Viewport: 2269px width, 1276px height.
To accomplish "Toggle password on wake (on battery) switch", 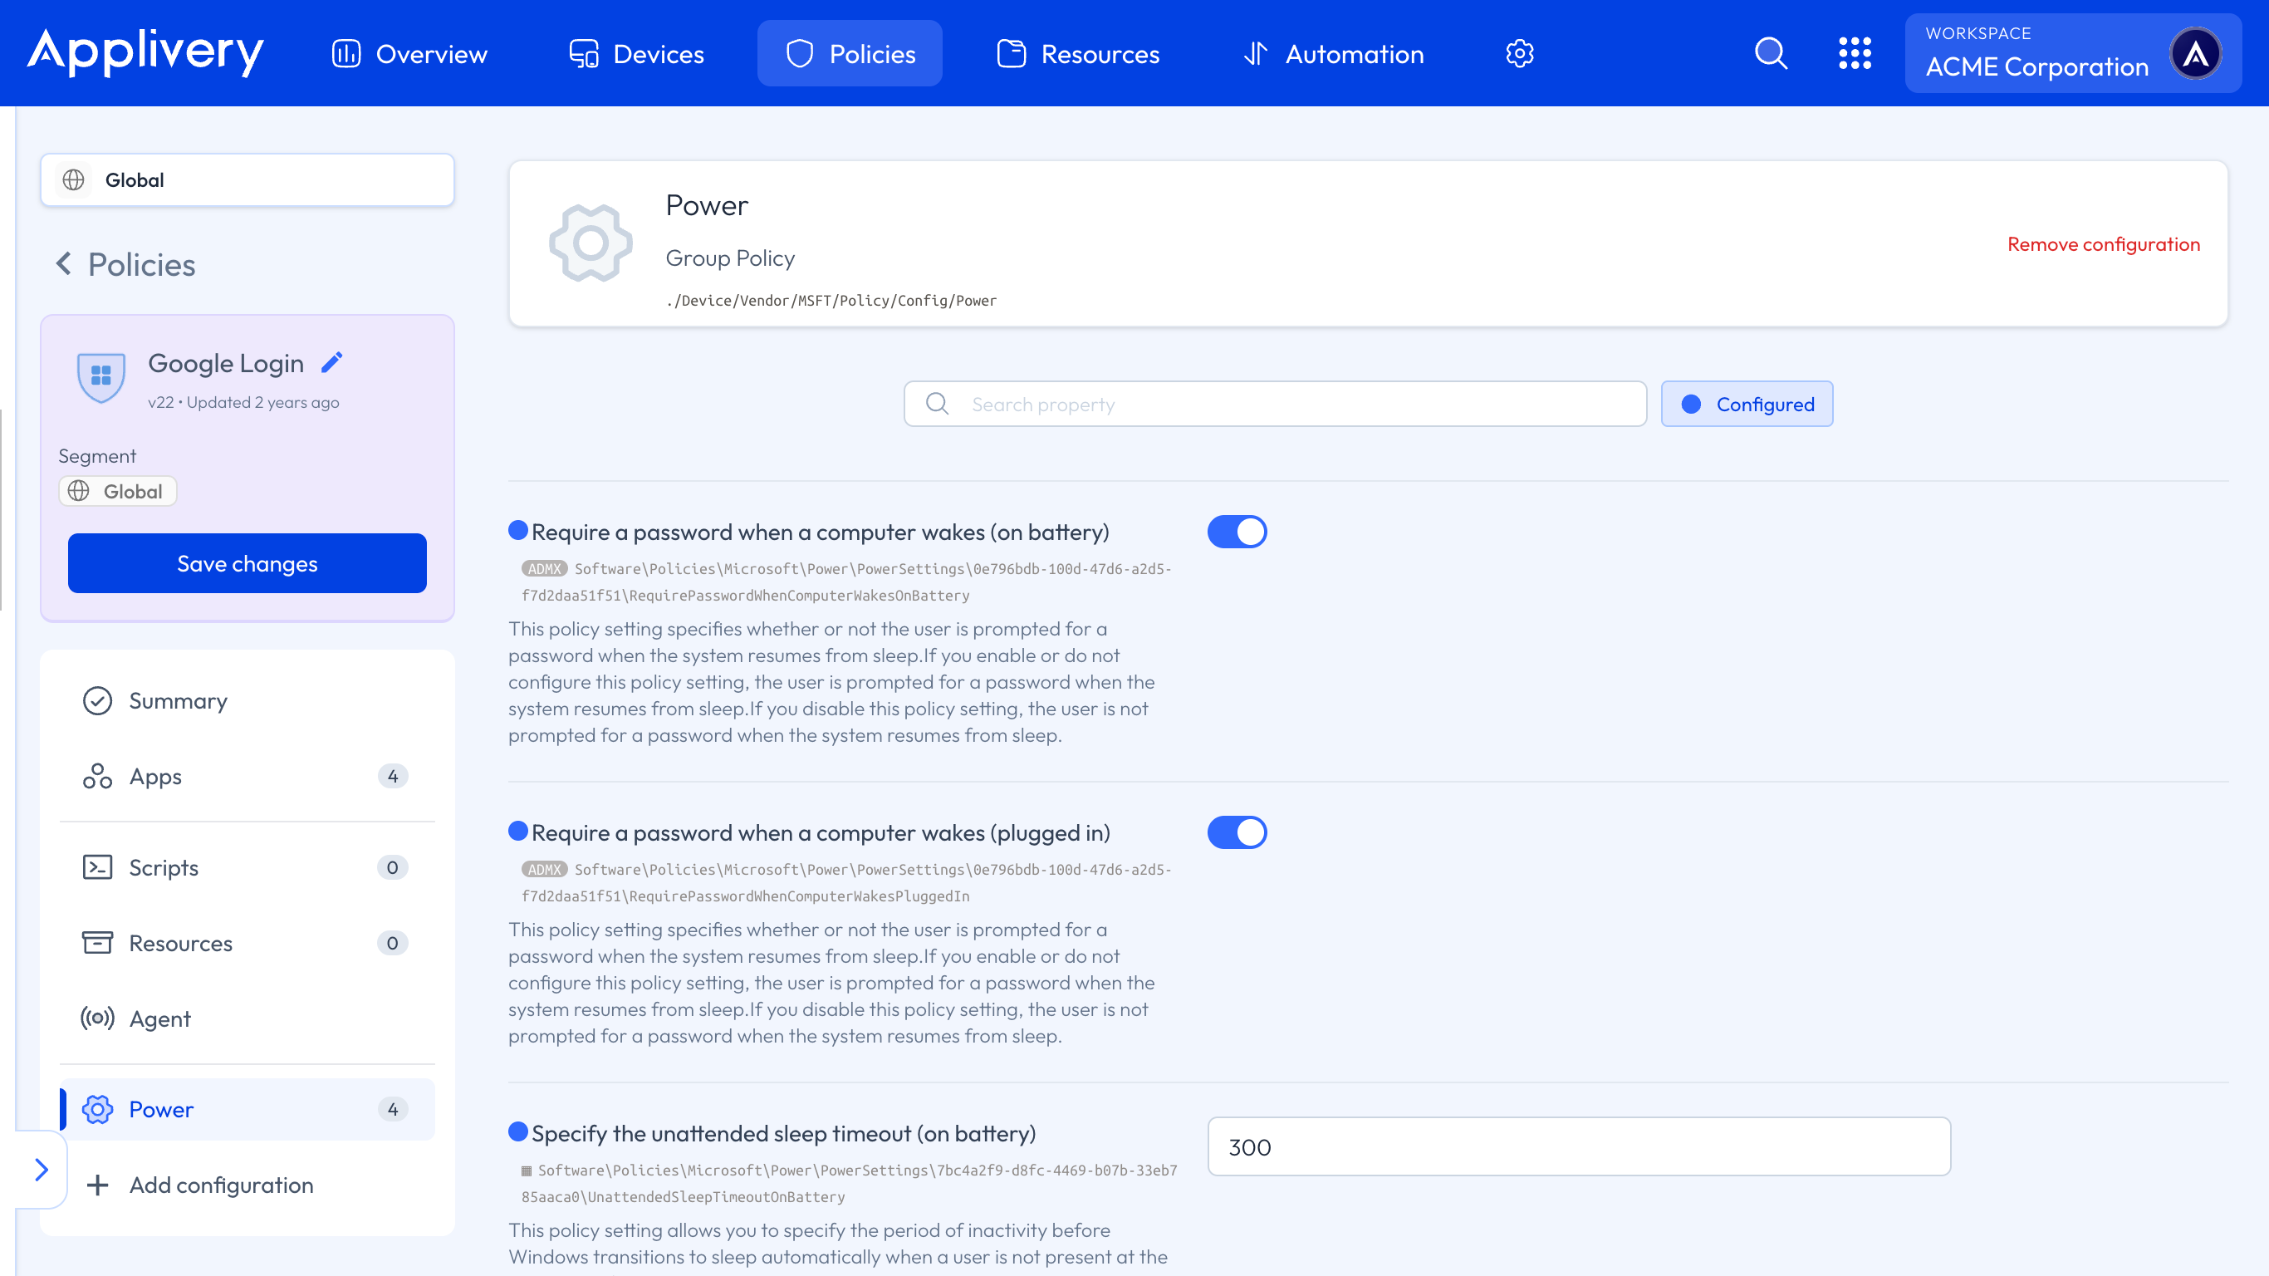I will 1237,532.
